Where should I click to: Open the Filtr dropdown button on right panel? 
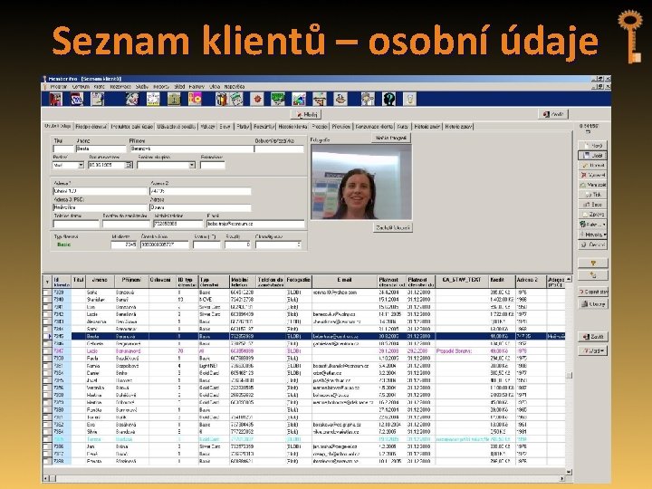click(x=593, y=225)
